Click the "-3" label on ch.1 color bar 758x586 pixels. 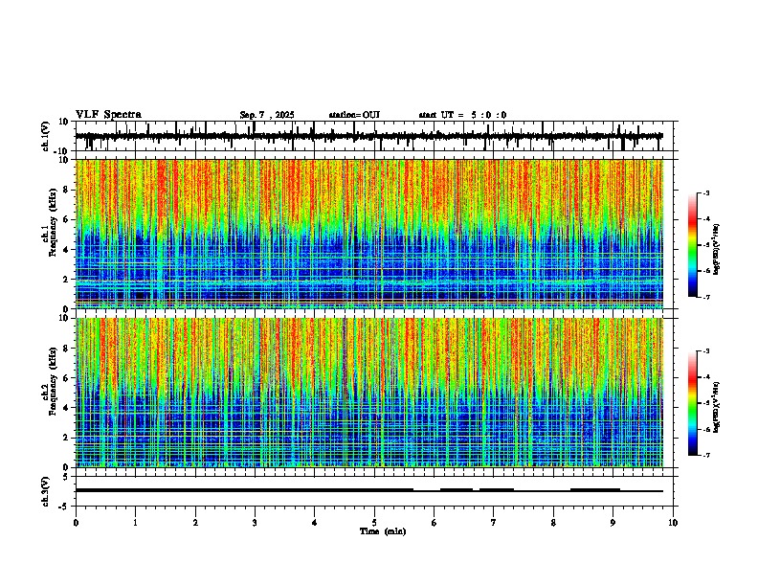tap(706, 192)
